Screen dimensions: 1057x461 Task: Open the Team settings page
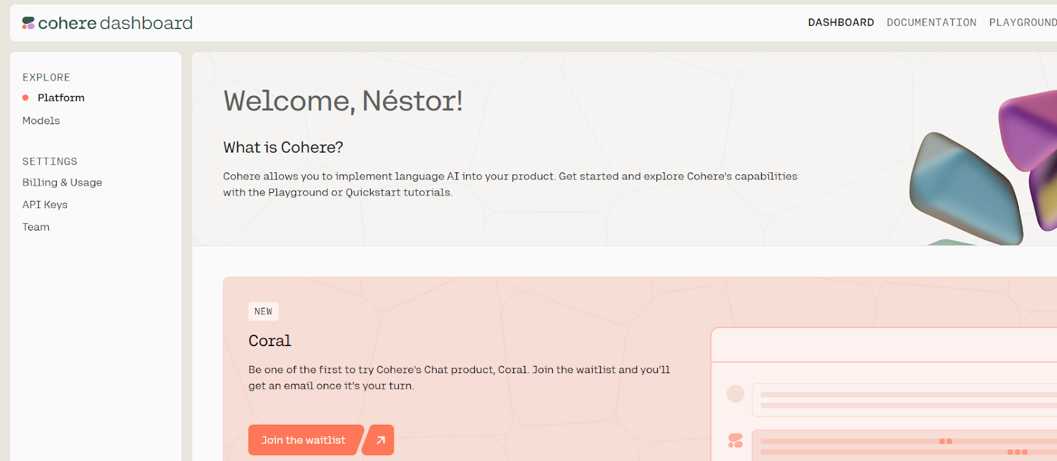point(36,227)
